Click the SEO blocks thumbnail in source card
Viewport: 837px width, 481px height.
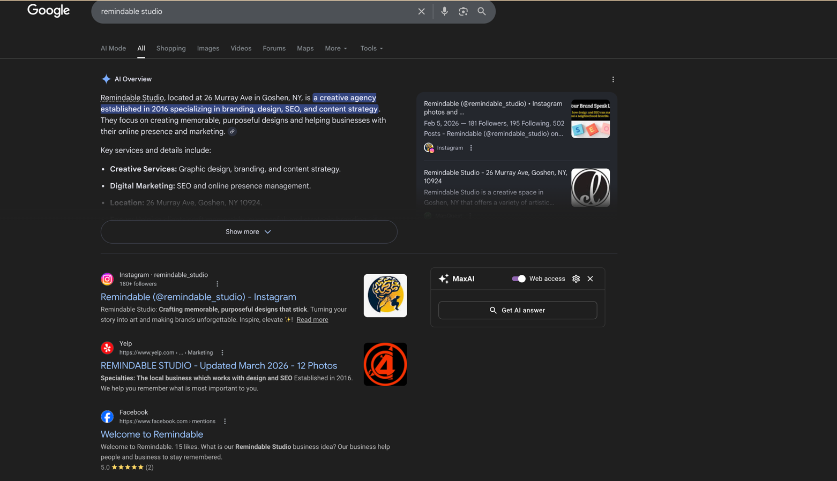[x=591, y=119]
